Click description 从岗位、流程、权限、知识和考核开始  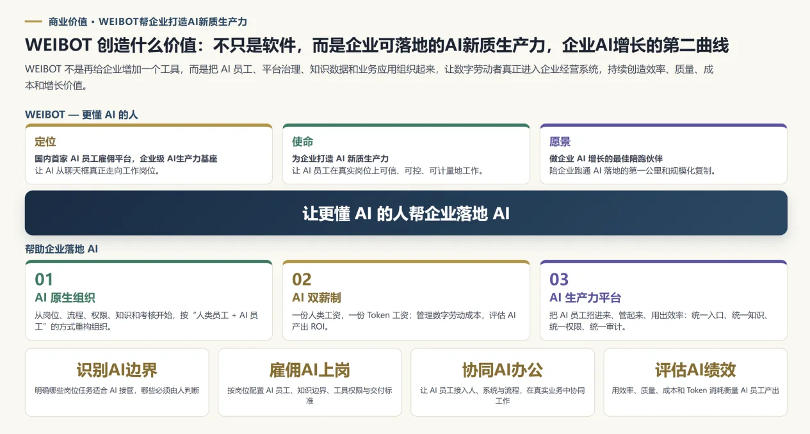147,321
